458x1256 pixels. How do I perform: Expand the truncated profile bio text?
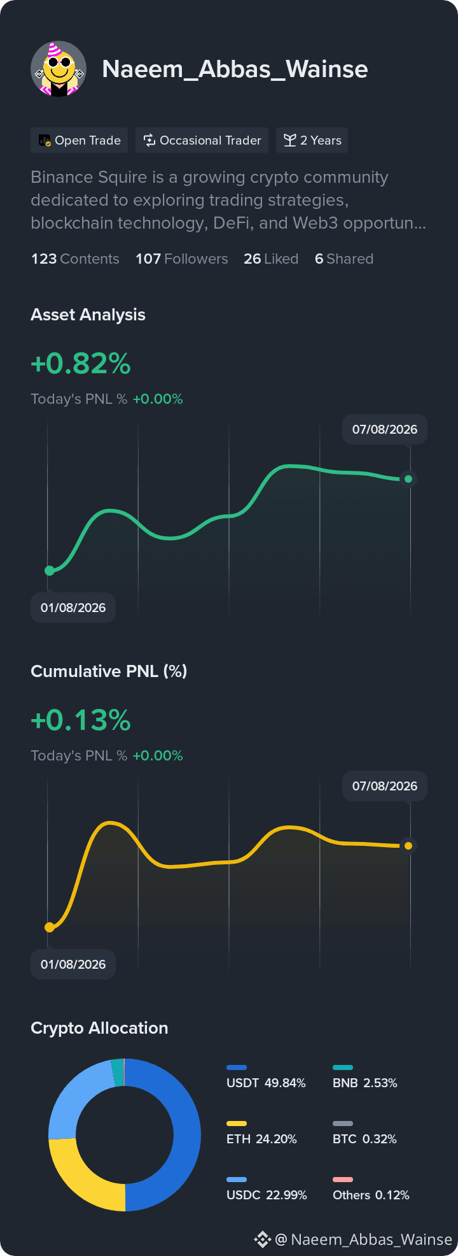coord(228,200)
